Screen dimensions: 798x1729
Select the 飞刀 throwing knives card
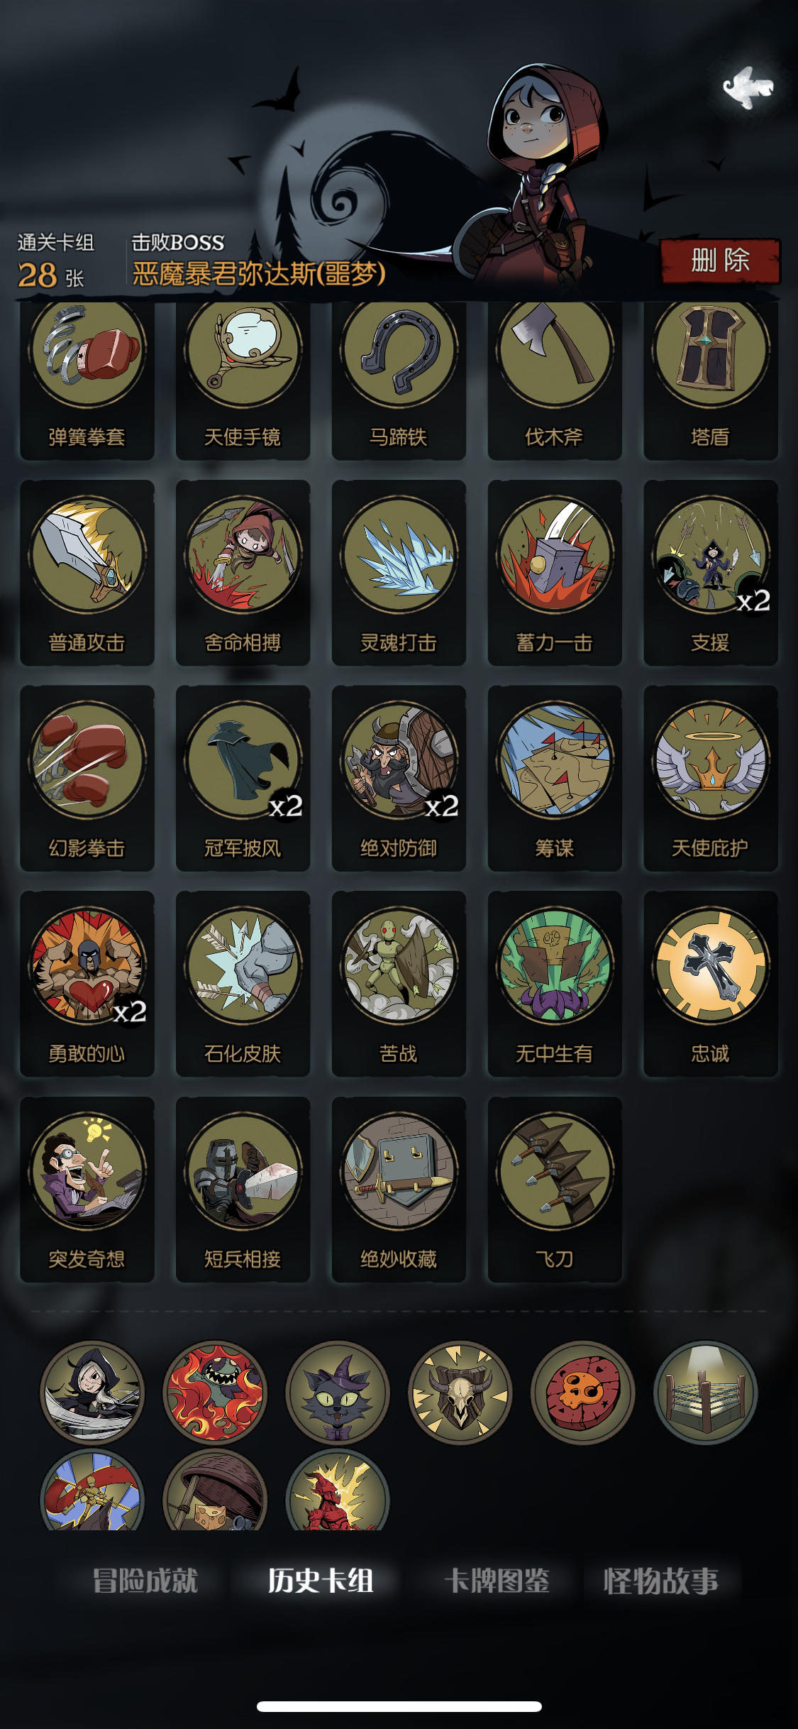[555, 1190]
